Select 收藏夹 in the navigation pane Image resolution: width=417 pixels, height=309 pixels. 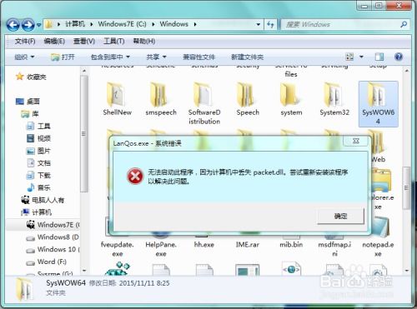click(32, 77)
